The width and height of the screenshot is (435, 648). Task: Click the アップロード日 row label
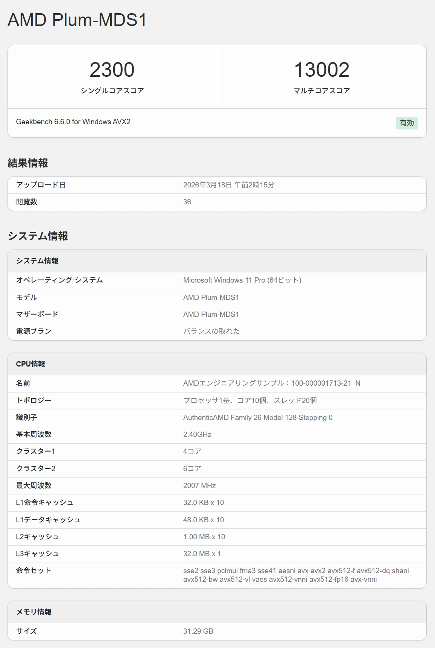41,185
